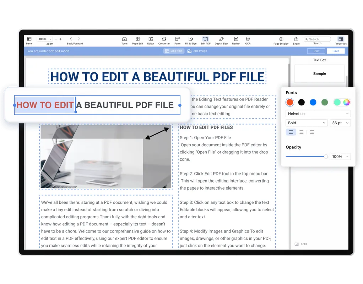This screenshot has height=284, width=363.
Task: Open the Page Display menu
Action: pos(281,40)
